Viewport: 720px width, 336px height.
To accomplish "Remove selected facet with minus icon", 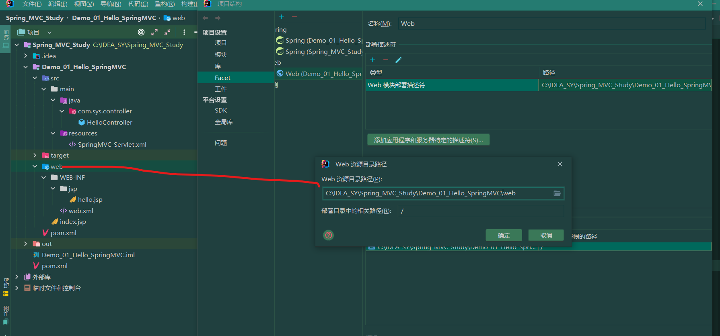I will point(294,17).
